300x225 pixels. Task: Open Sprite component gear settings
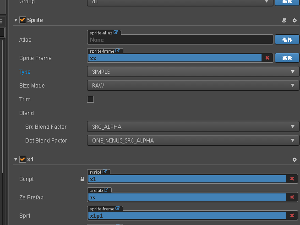[x=295, y=20]
